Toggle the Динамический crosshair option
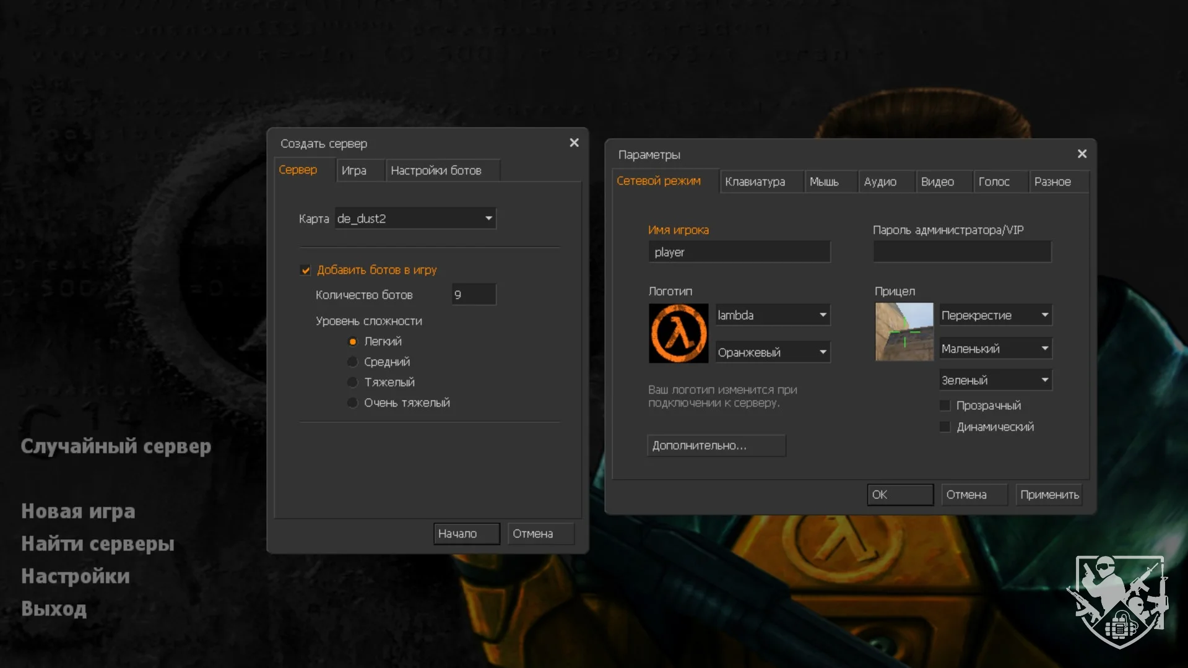Viewport: 1188px width, 668px height. (945, 427)
